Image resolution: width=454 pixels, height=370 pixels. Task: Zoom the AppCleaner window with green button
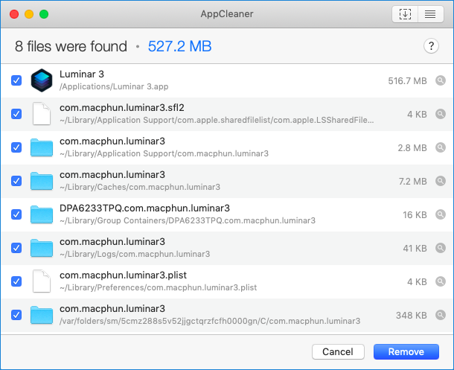[x=44, y=14]
